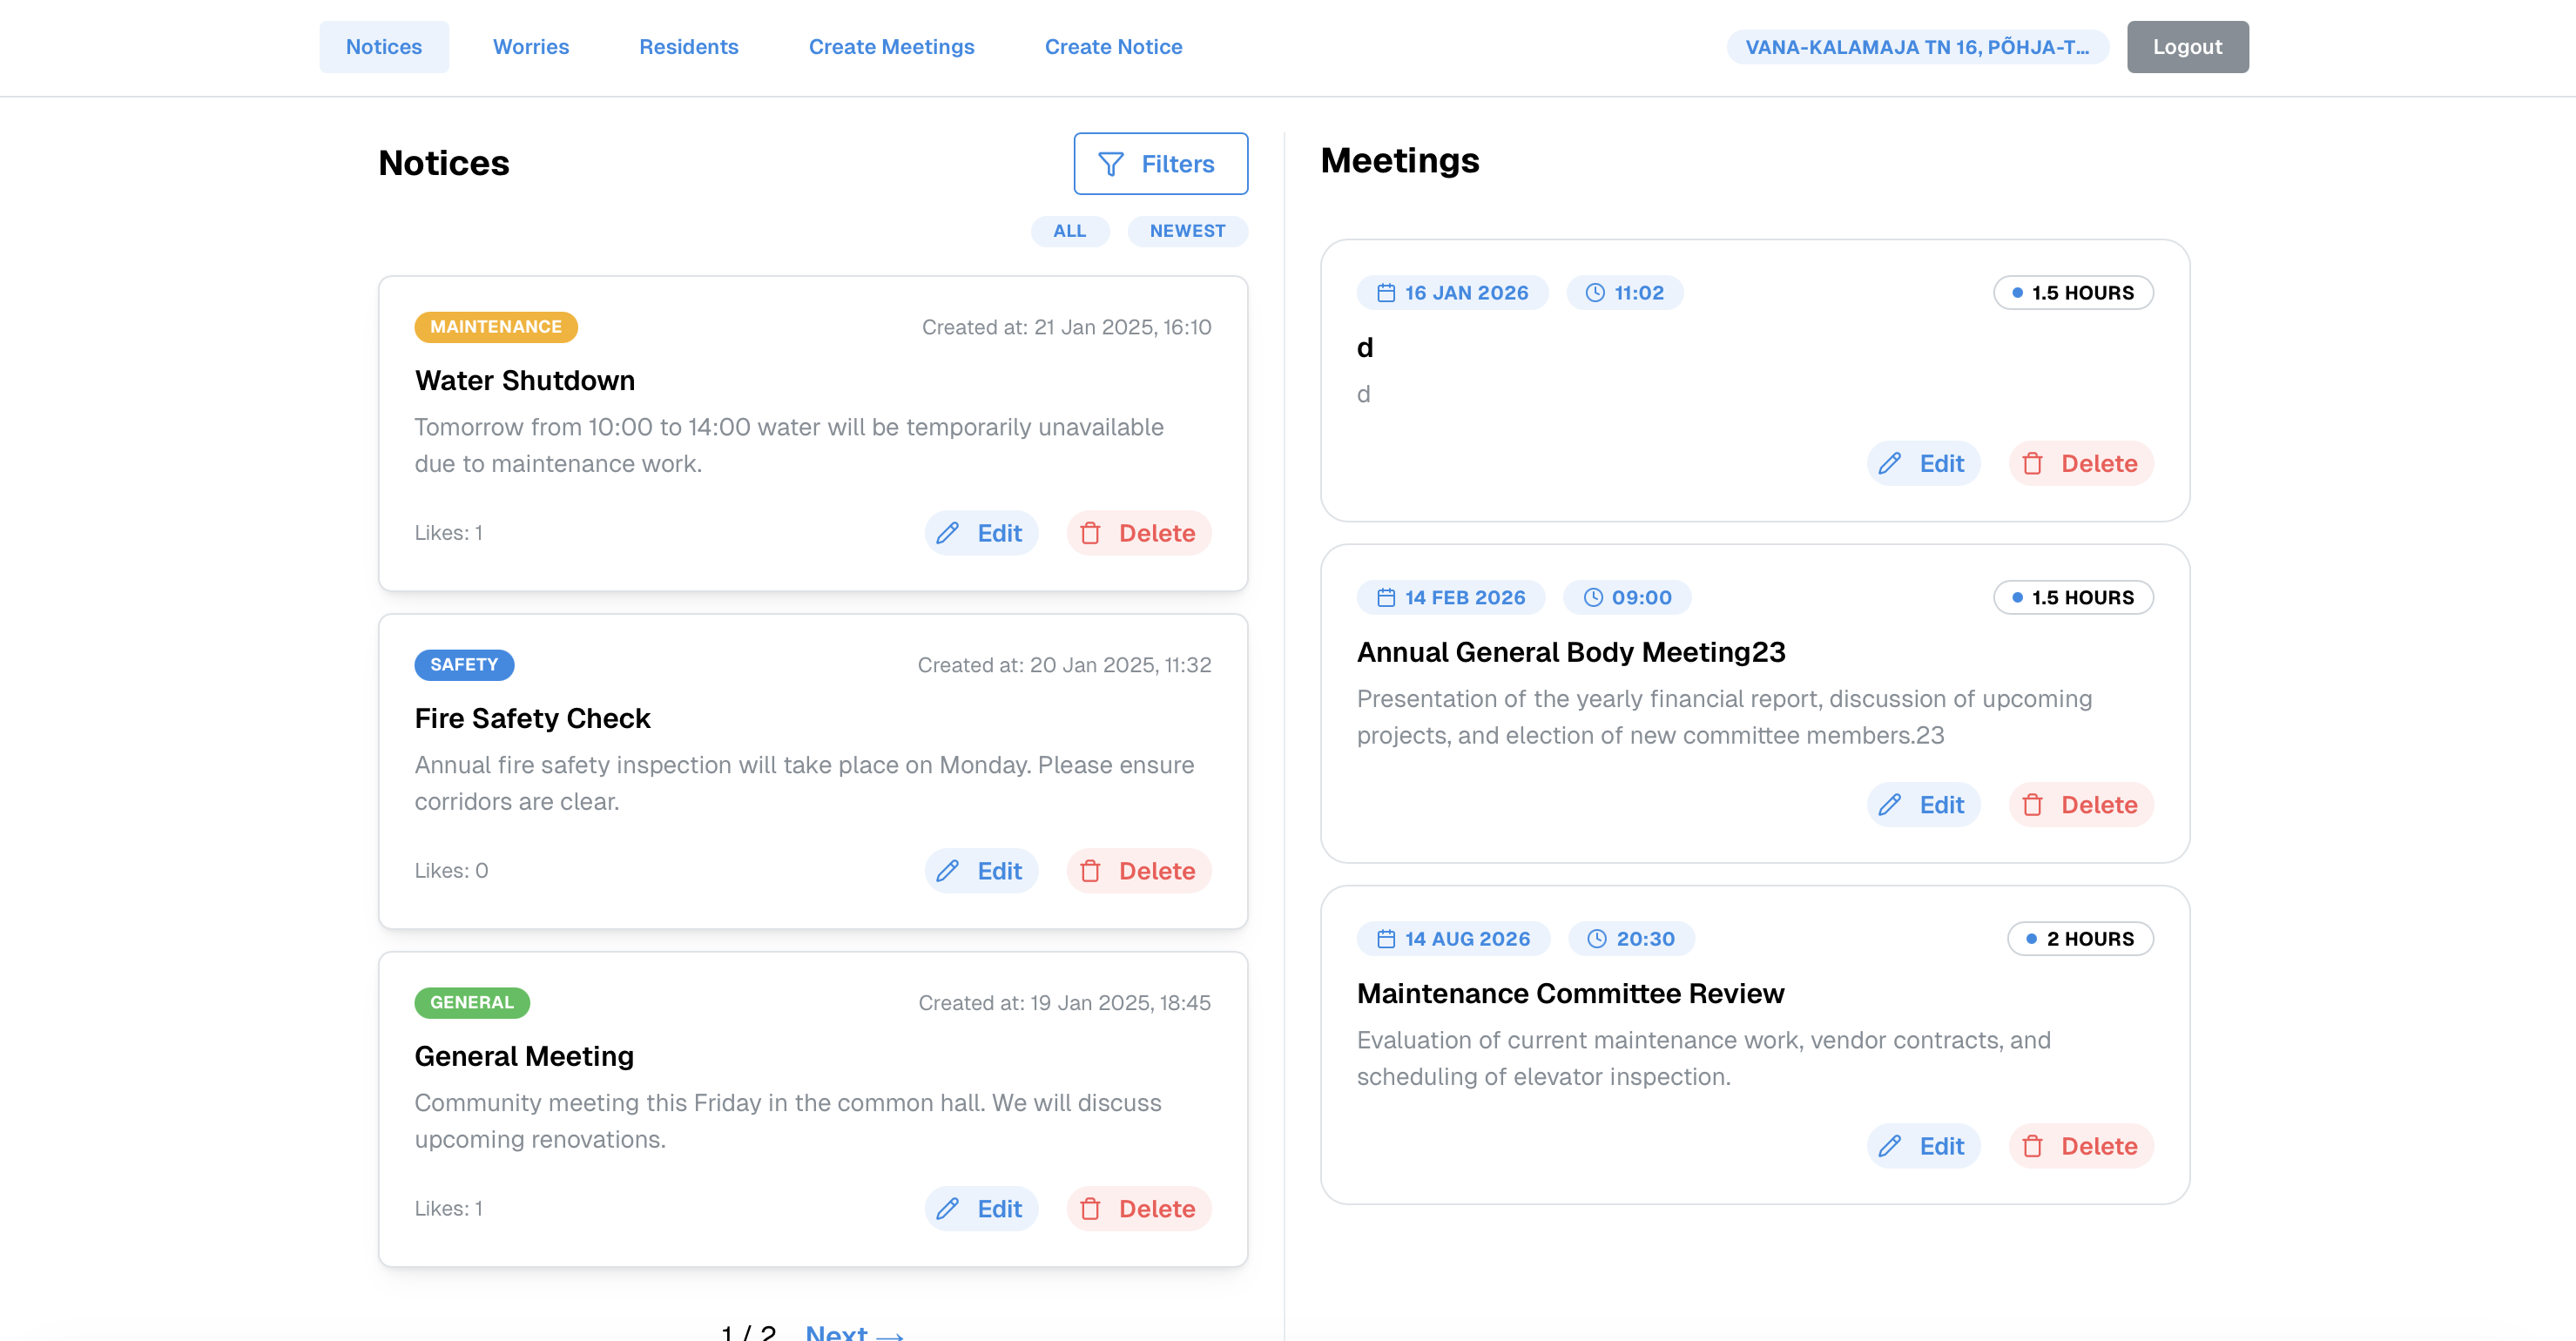Viewport: 2576px width, 1341px height.
Task: Open the VANA-KALAMAJA TN 16 building selector
Action: [1917, 47]
